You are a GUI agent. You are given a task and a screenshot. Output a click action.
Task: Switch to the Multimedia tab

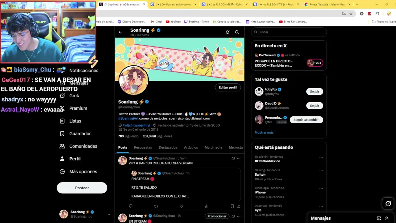(x=213, y=147)
